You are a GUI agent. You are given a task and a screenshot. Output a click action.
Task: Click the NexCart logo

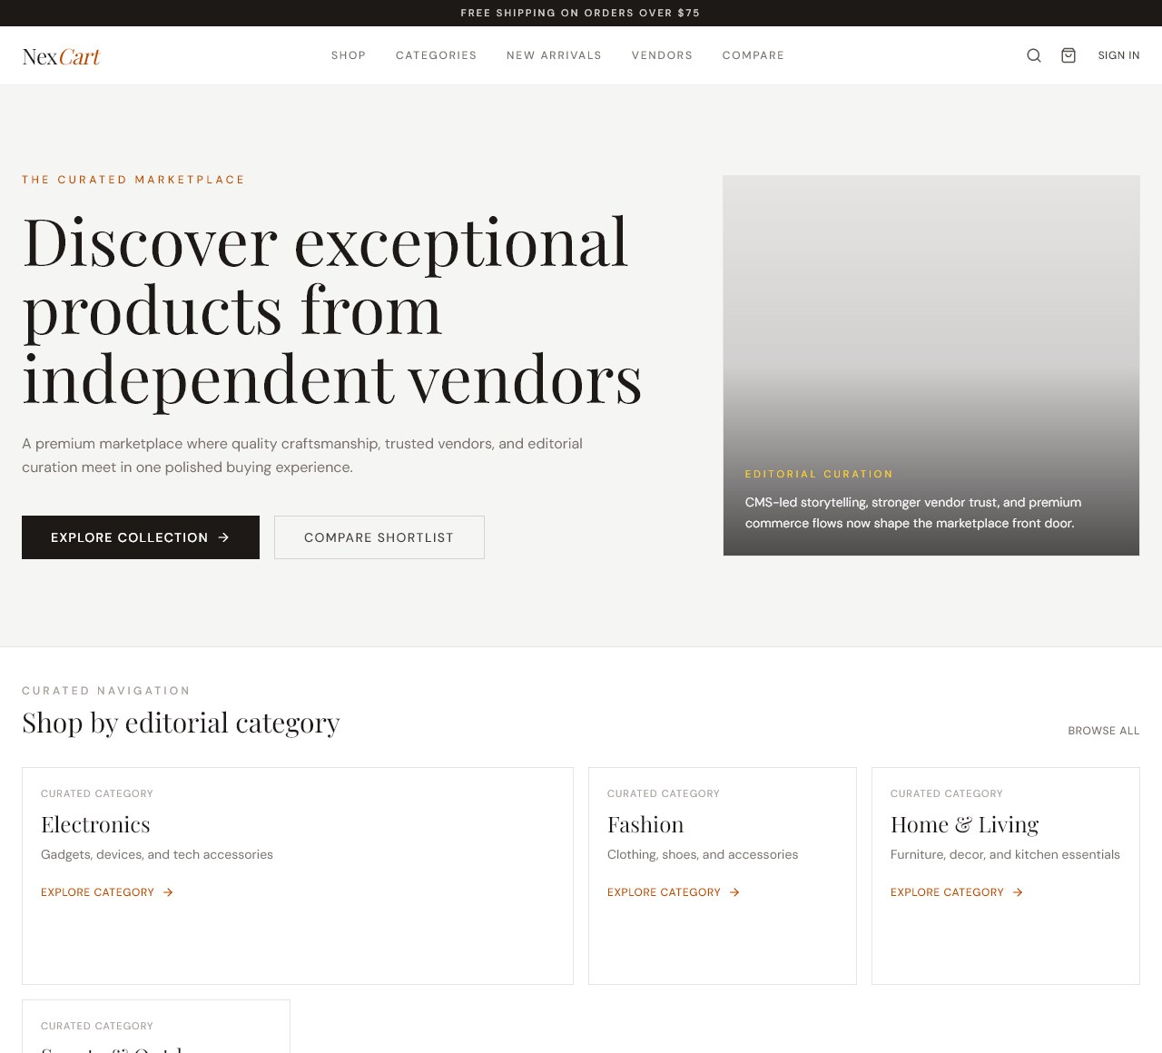(x=60, y=55)
